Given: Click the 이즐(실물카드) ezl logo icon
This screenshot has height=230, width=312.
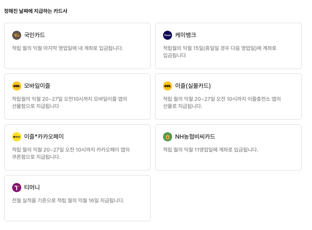Looking at the screenshot, I should pyautogui.click(x=167, y=86).
